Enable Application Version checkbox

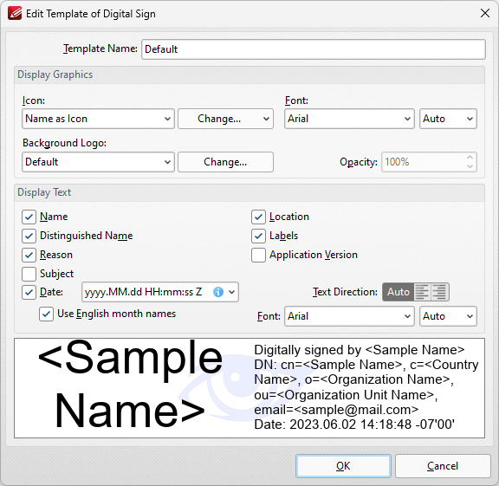[x=258, y=255]
